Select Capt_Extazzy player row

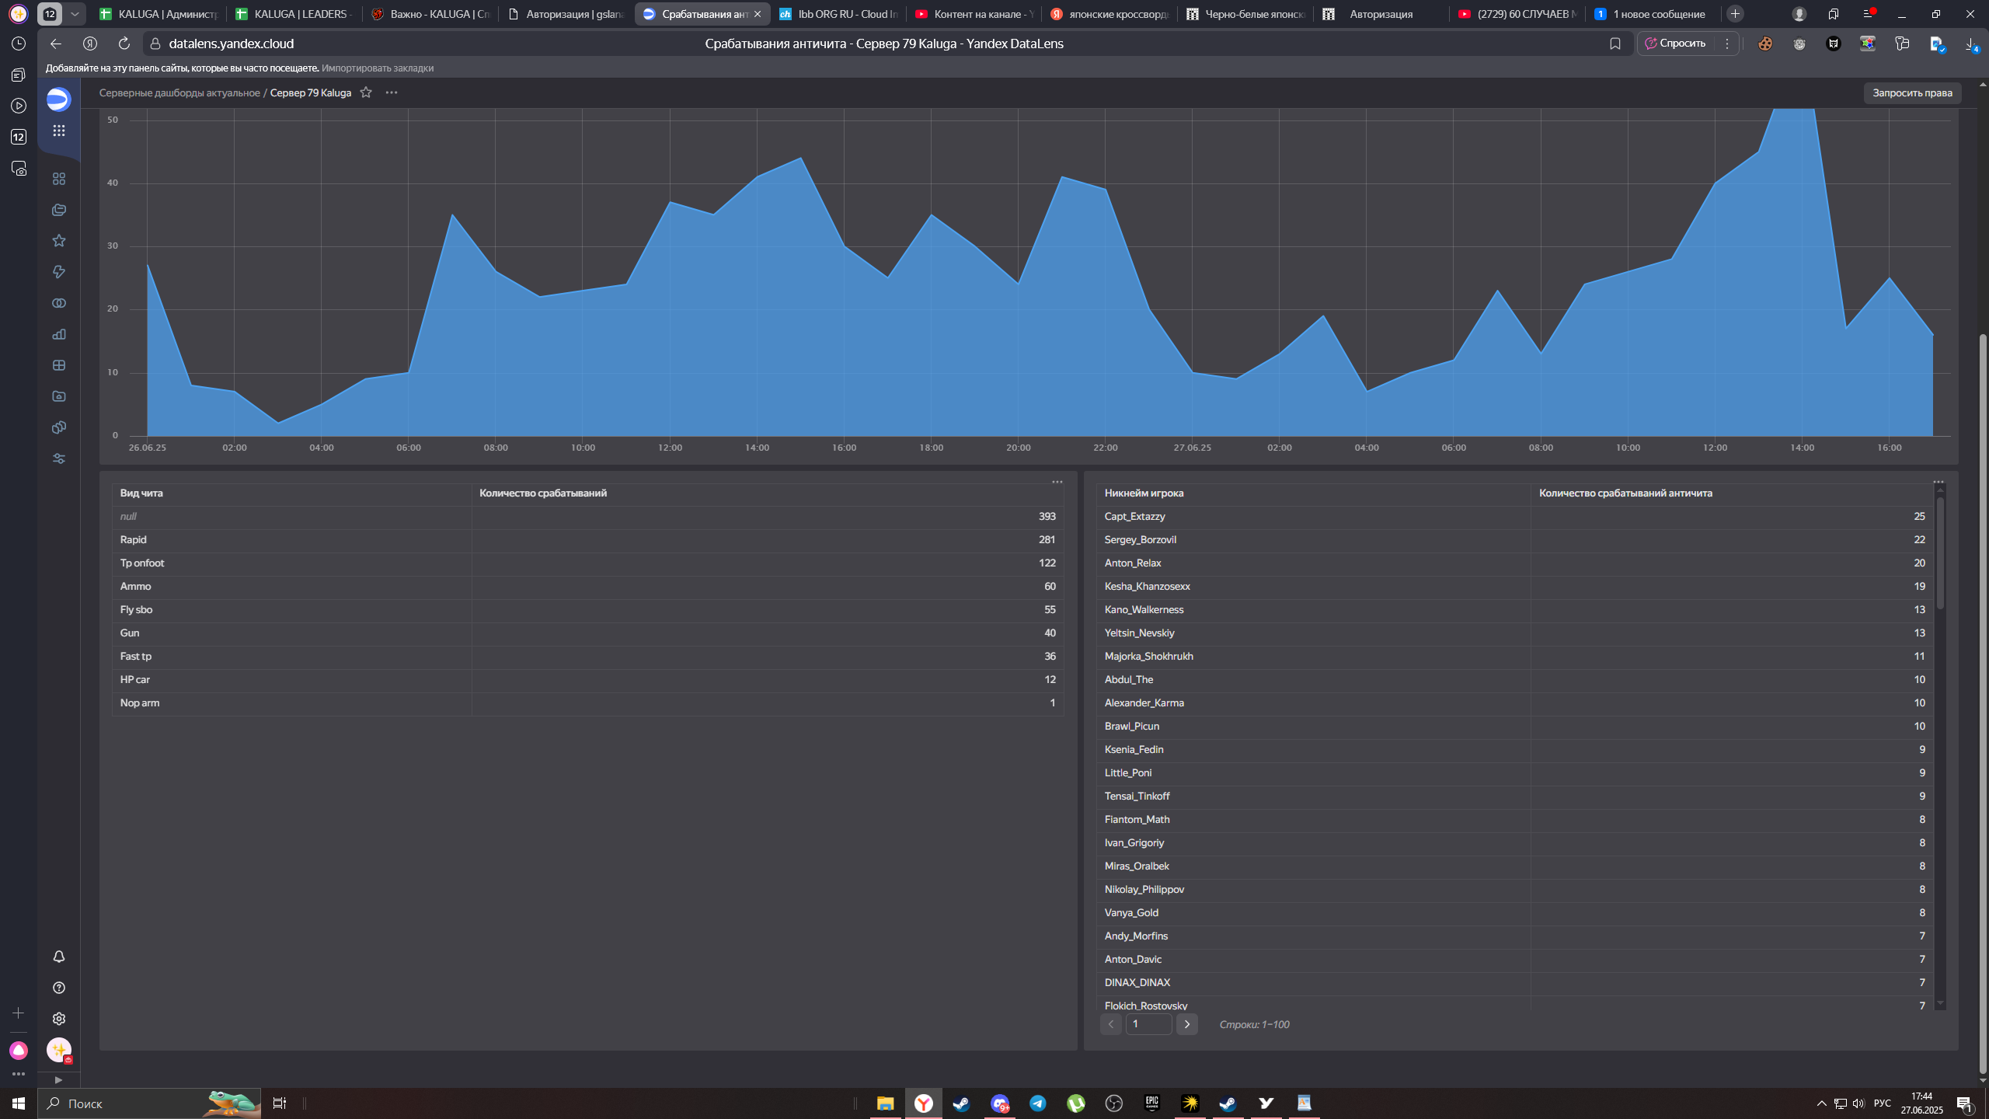click(x=1514, y=516)
